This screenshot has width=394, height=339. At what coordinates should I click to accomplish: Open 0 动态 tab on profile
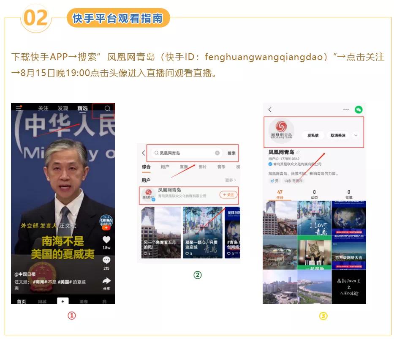point(314,194)
